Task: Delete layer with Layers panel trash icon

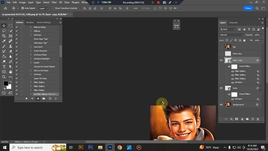Action: pyautogui.click(x=258, y=119)
